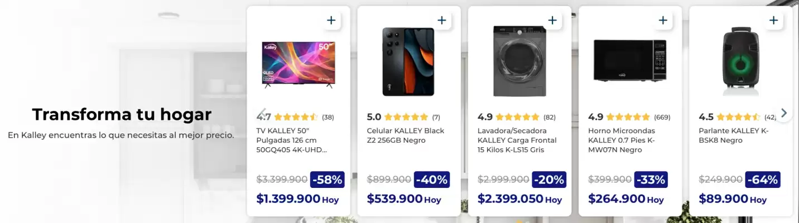Screen dimensions: 799x223
Task: Click the $539.900 Hoy price
Action: 404,199
